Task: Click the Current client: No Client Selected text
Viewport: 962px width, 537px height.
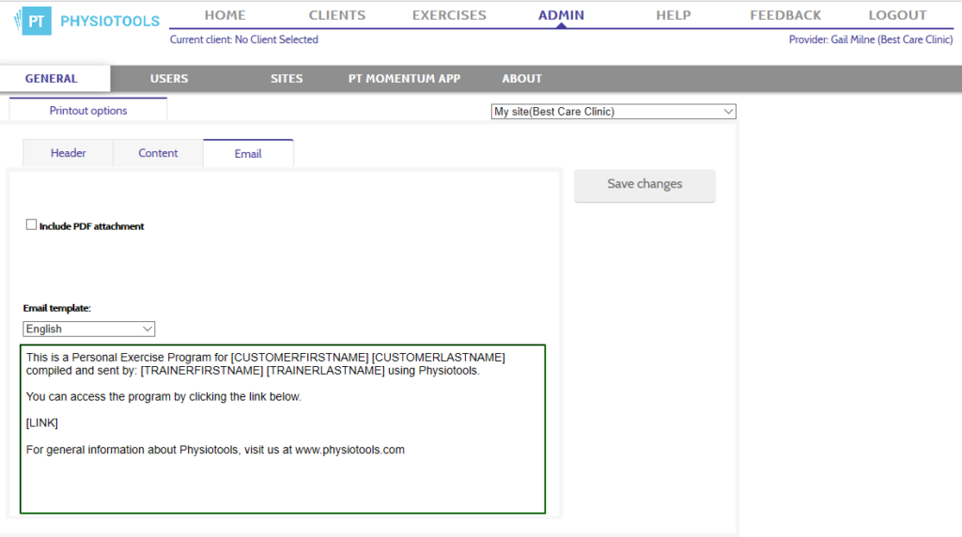Action: pyautogui.click(x=244, y=39)
